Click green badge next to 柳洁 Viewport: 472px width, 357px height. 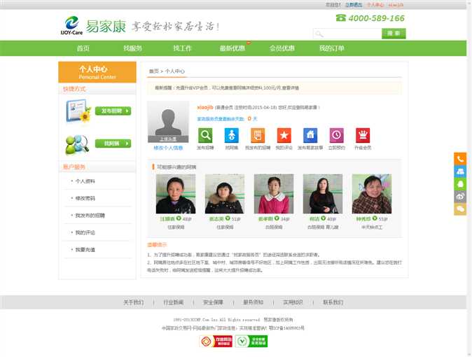[324, 218]
